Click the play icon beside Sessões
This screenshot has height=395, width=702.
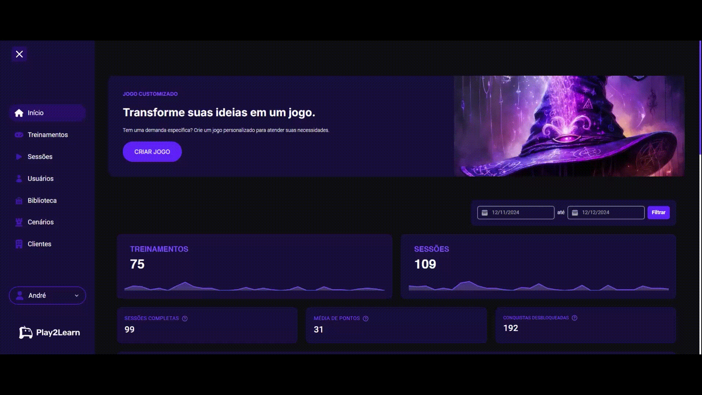[19, 157]
